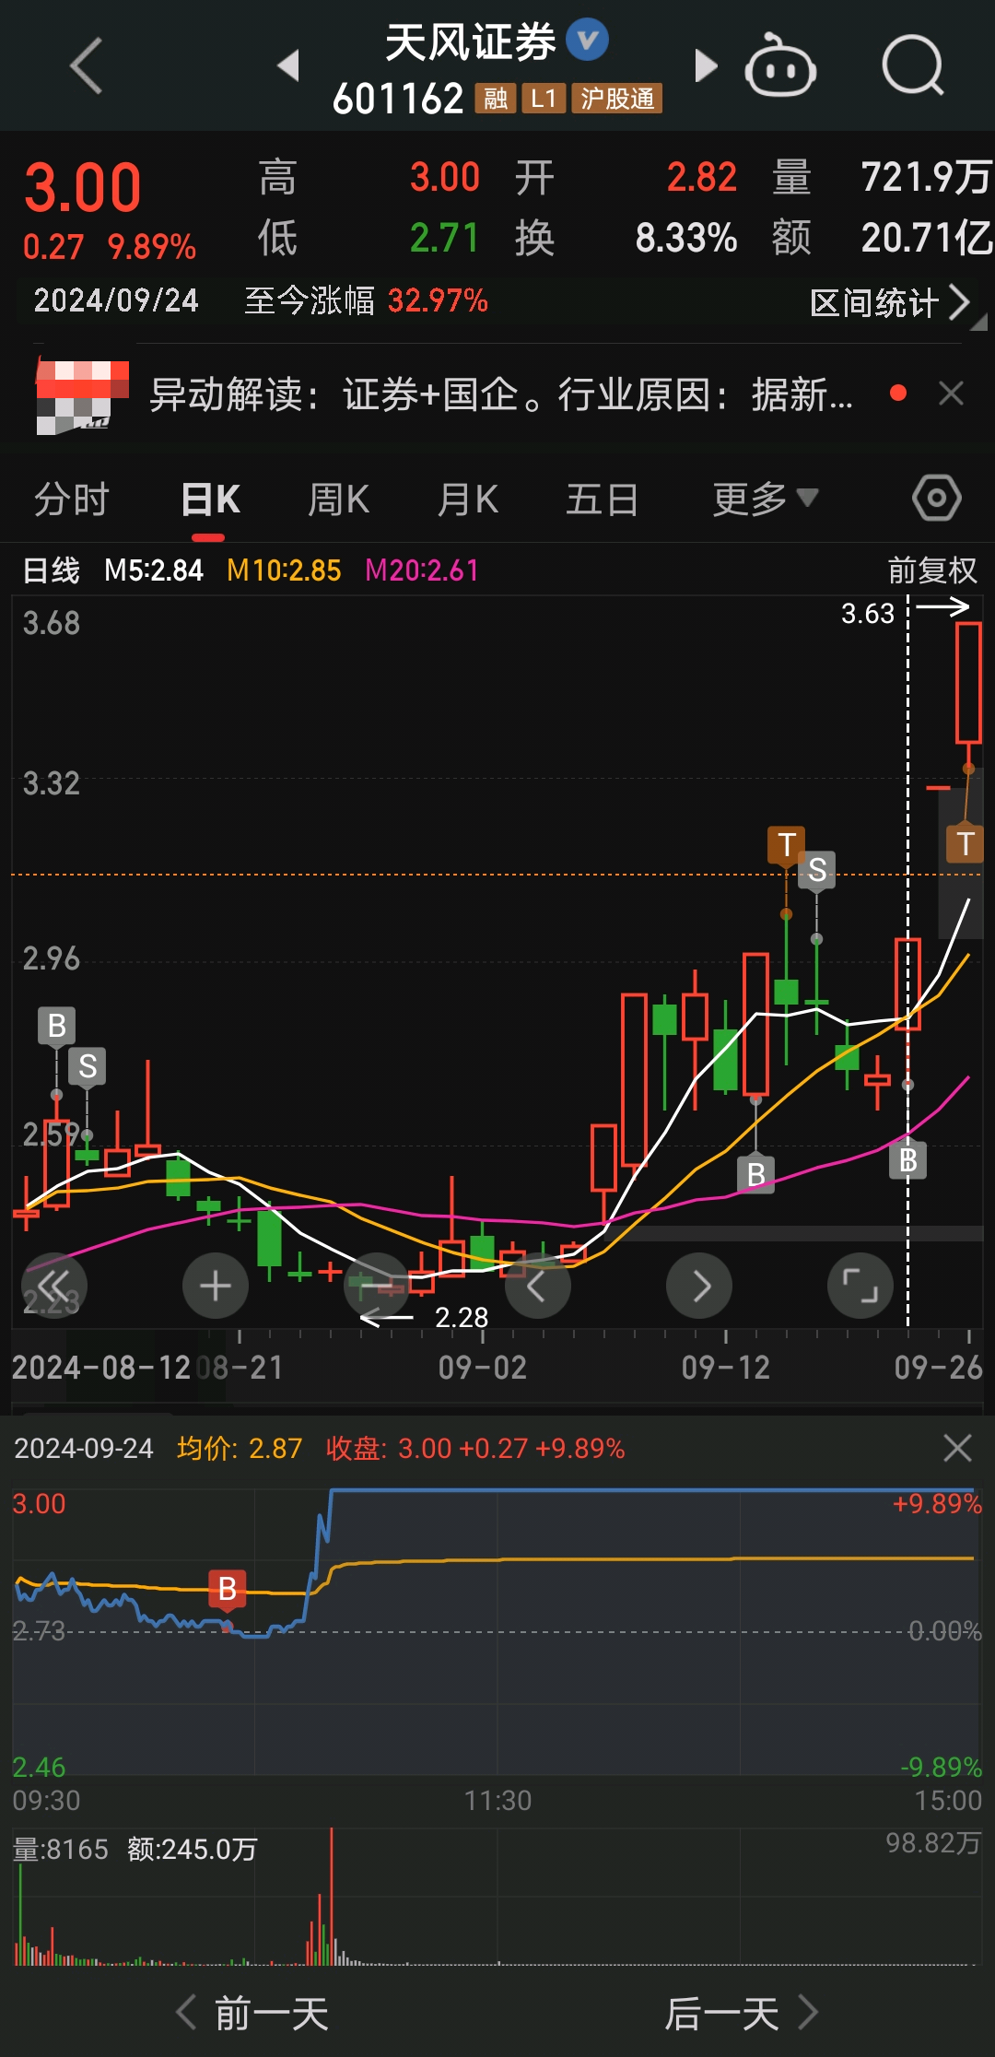Screen dimensions: 995x2057
Task: Close the 2024-09-24 intraday detail panel
Action: (957, 1448)
